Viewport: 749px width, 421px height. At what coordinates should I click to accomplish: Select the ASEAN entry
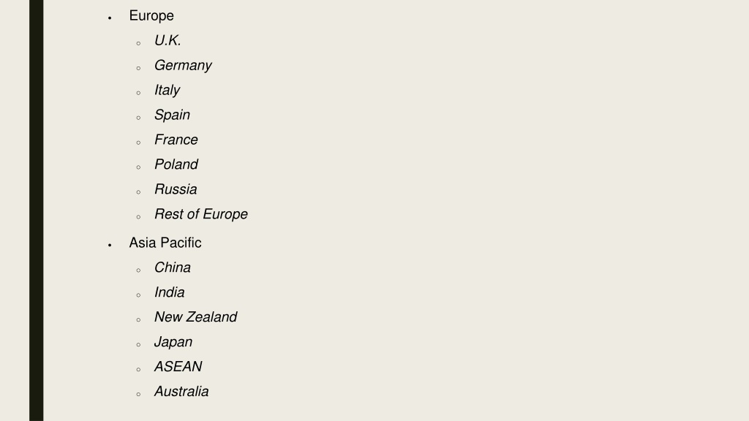click(178, 367)
